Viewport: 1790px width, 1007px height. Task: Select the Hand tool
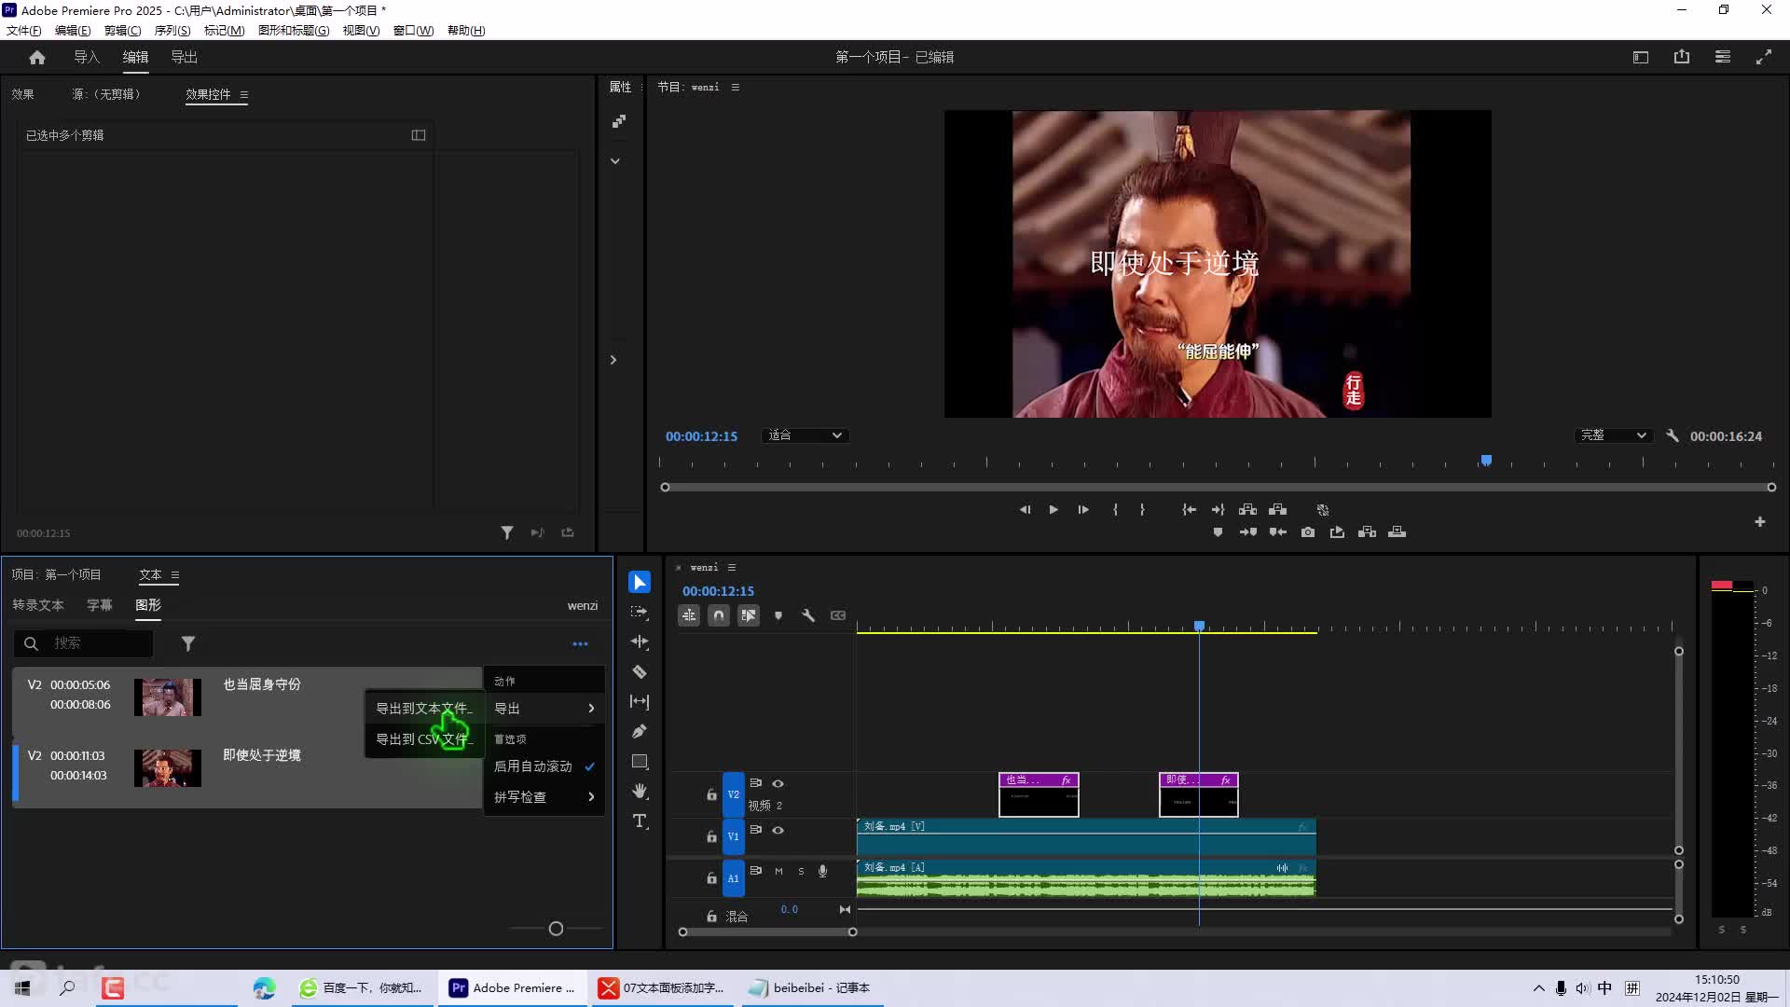tap(640, 792)
